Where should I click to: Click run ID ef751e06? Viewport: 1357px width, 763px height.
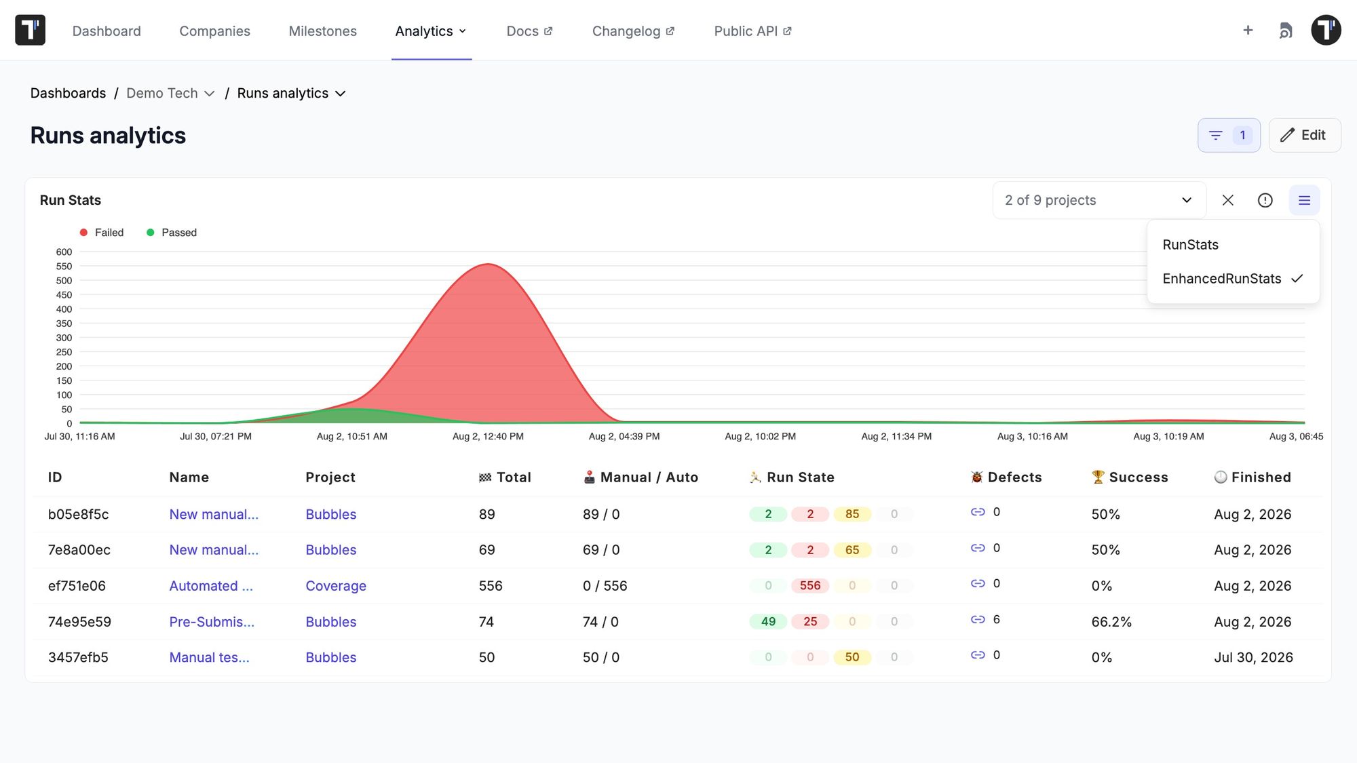pos(77,586)
